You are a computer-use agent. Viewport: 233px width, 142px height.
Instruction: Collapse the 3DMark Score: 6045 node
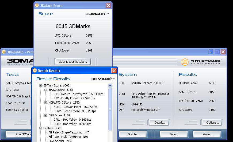pos(40,85)
